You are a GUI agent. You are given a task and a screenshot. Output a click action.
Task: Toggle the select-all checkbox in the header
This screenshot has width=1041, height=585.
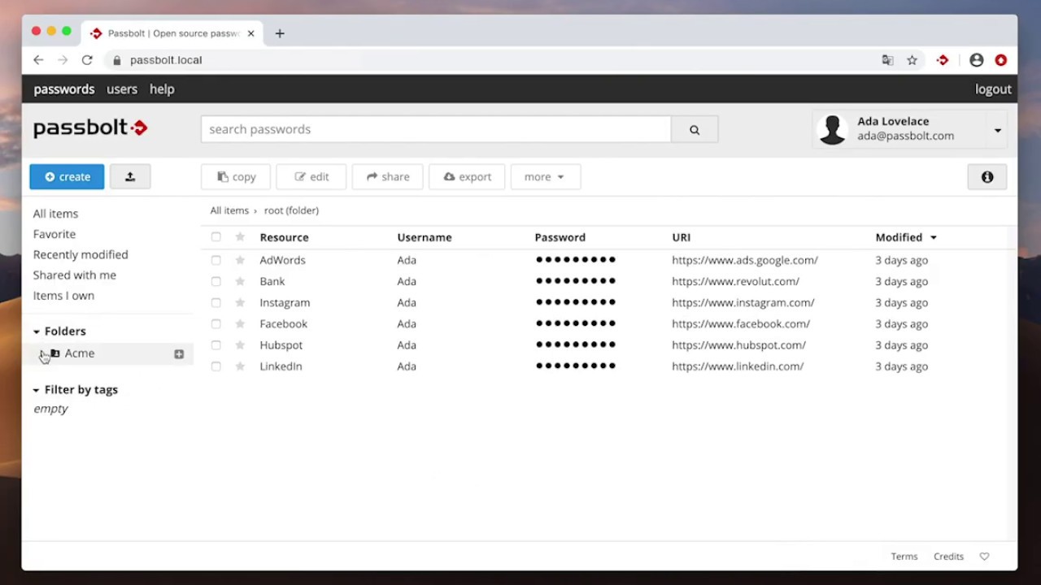click(216, 237)
